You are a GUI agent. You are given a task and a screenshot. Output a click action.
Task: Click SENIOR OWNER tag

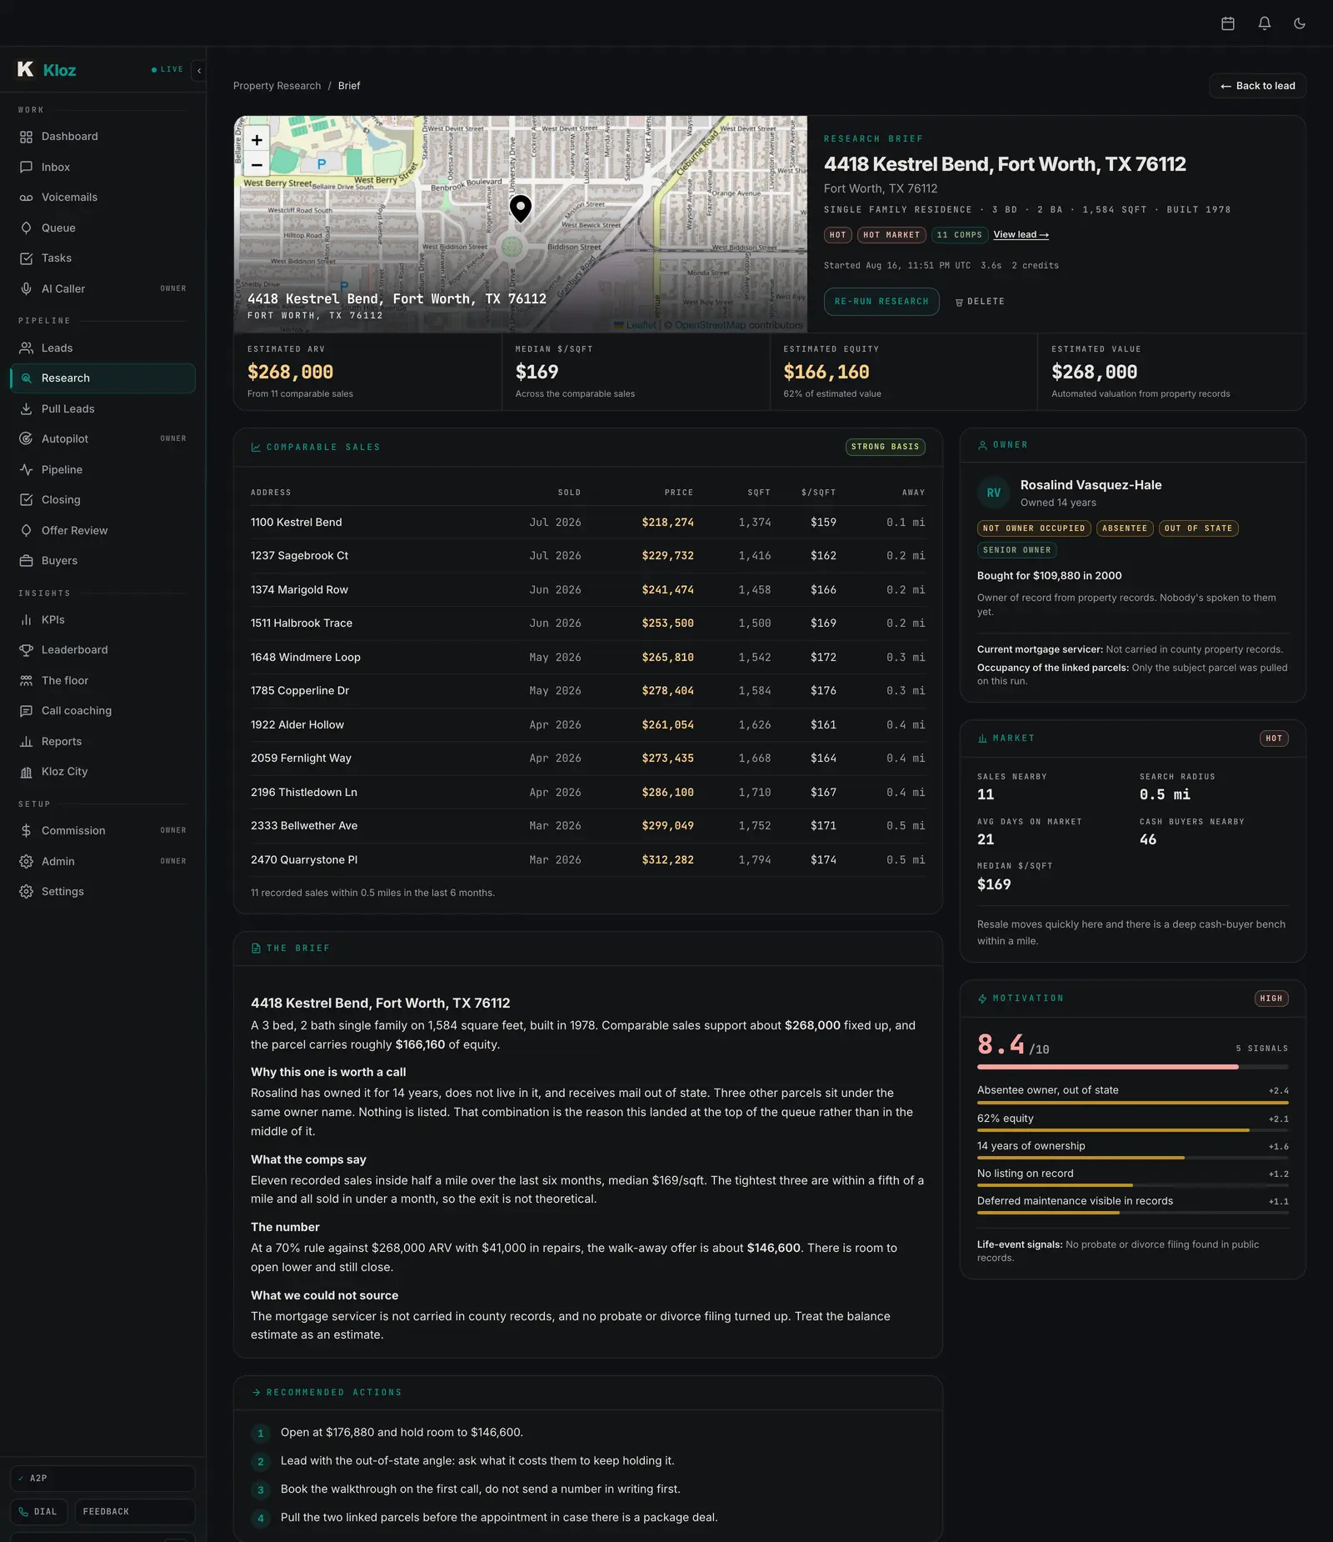click(x=1016, y=550)
